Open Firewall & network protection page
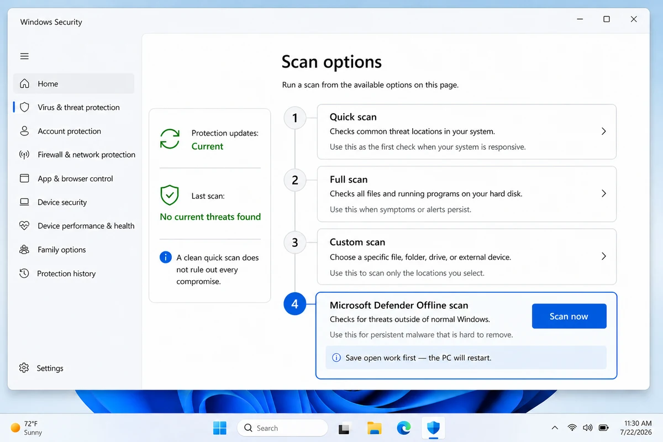The height and width of the screenshot is (442, 663). [x=73, y=155]
